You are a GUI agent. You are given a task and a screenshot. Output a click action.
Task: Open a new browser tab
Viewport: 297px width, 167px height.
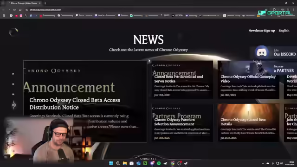coord(45,3)
